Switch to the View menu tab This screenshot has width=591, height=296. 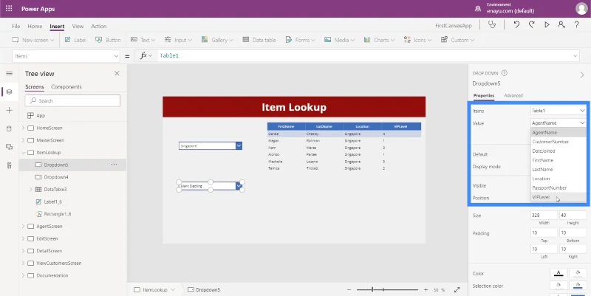tap(78, 27)
